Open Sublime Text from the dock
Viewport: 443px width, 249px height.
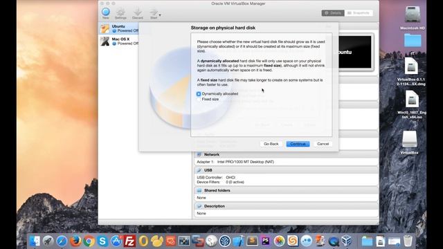click(x=252, y=241)
